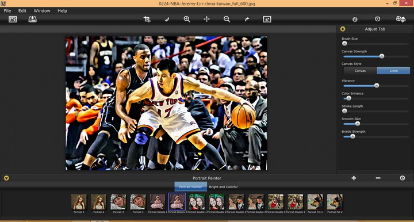This screenshot has width=414, height=222.
Task: Open the File menu
Action: 7,11
